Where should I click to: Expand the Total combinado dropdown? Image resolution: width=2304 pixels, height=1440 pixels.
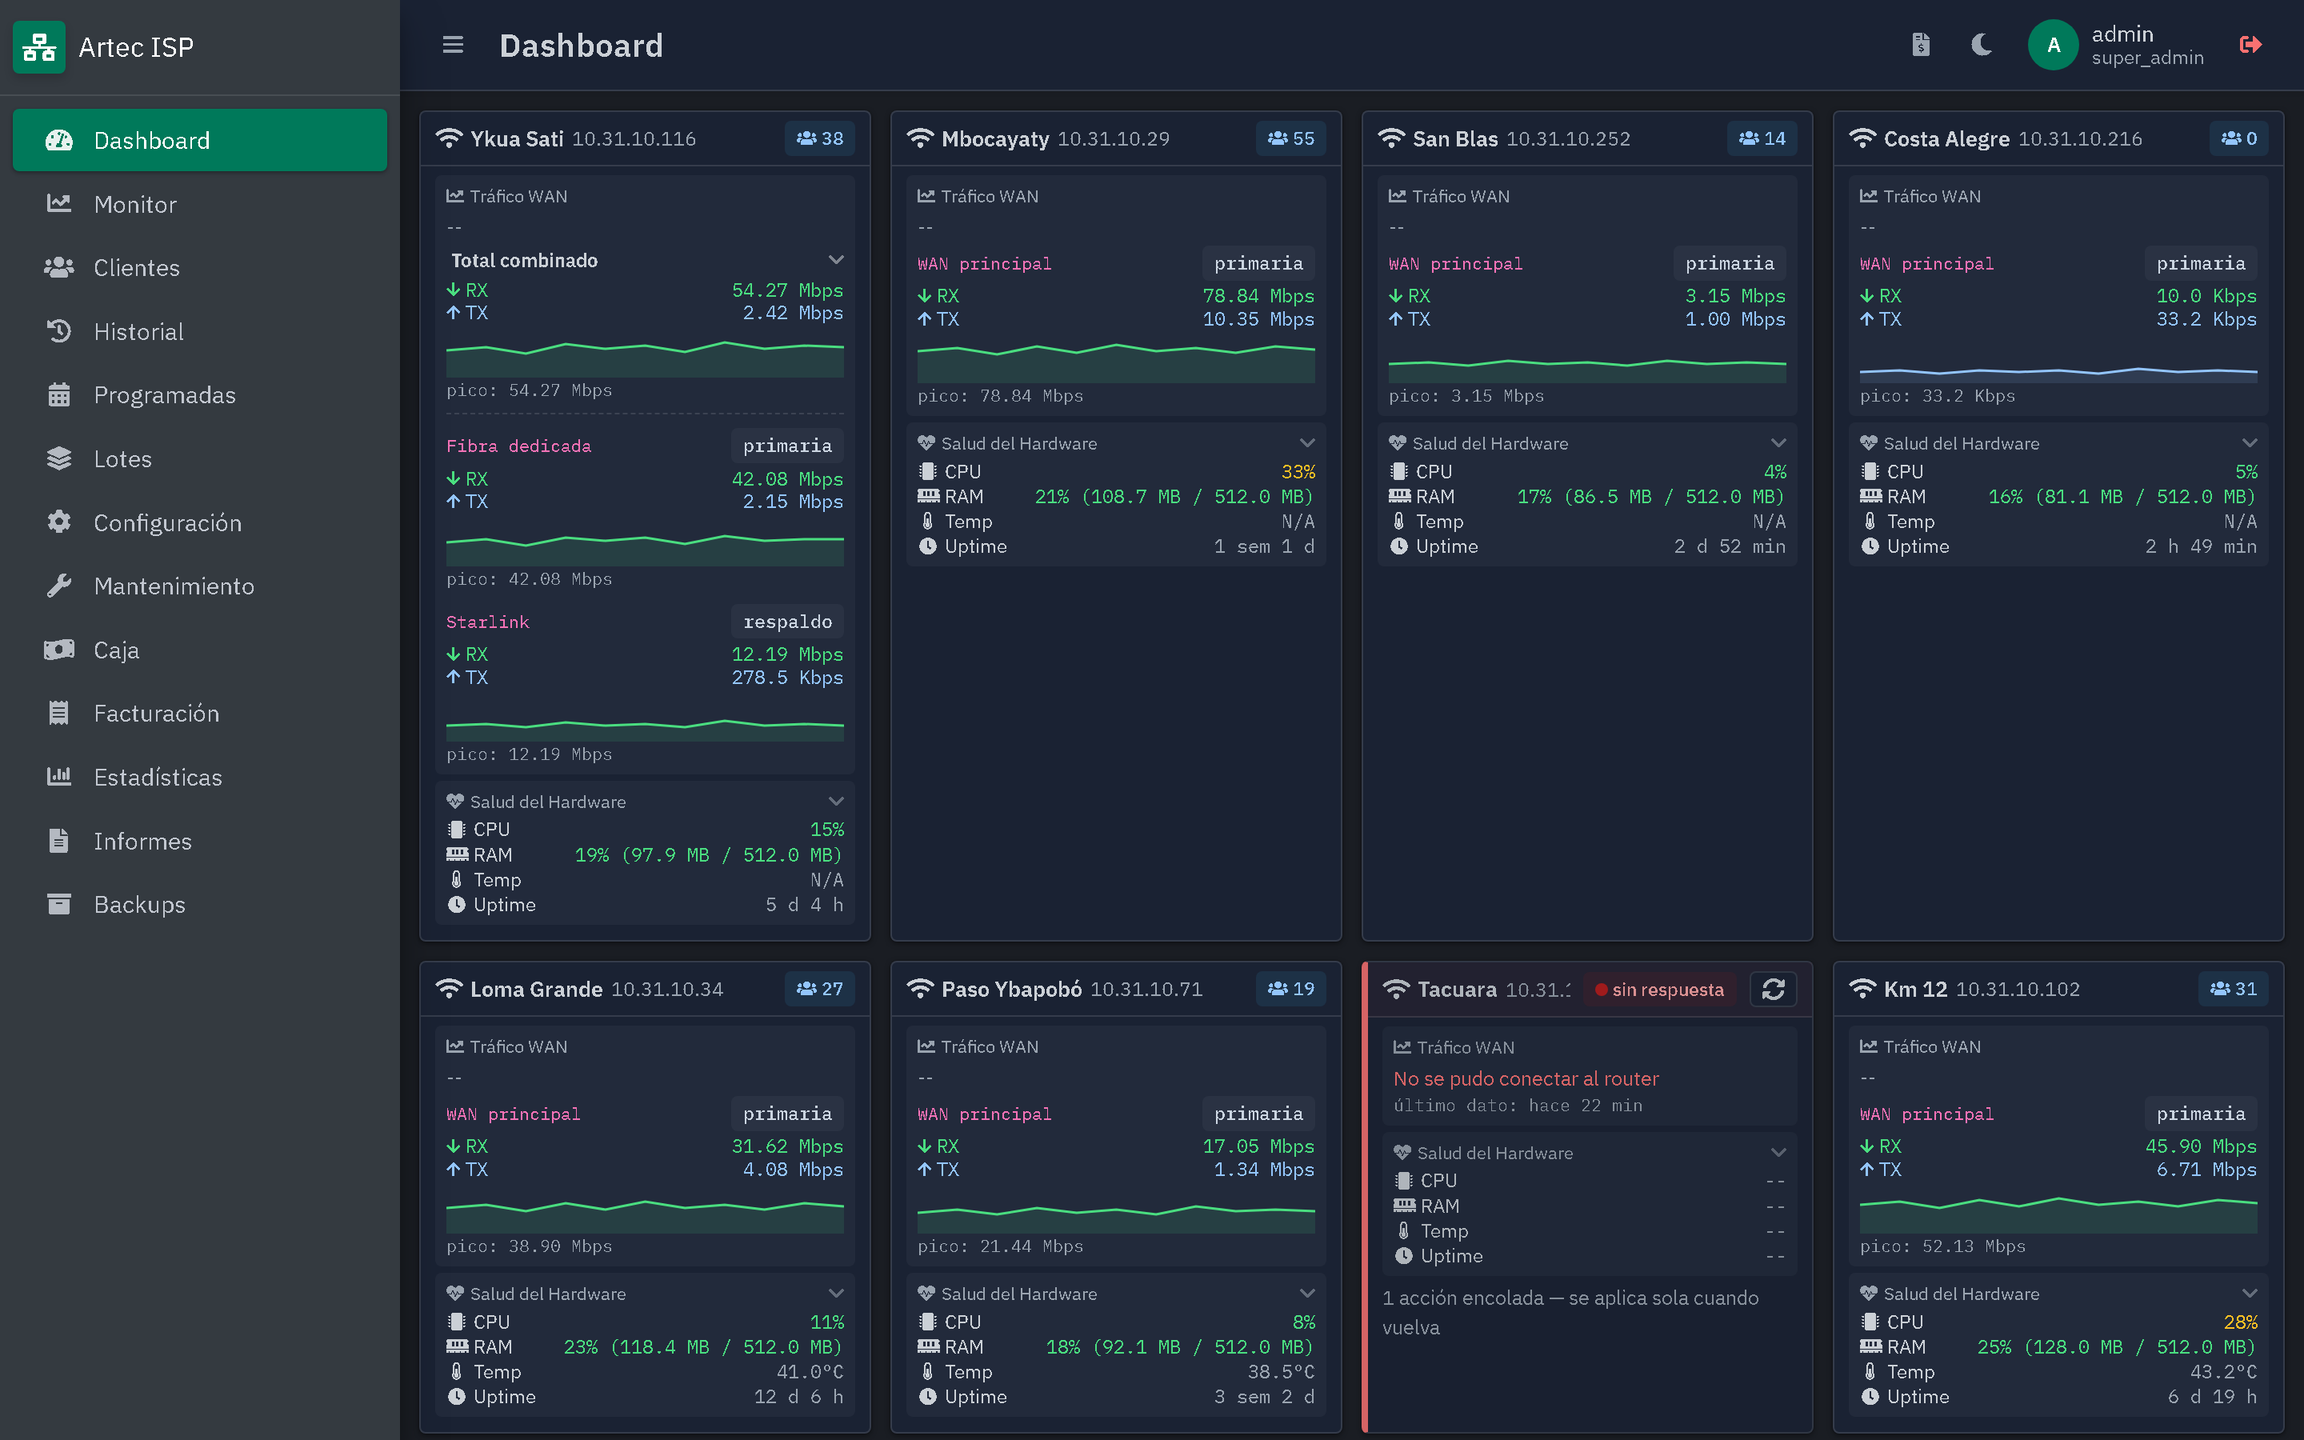(x=836, y=260)
